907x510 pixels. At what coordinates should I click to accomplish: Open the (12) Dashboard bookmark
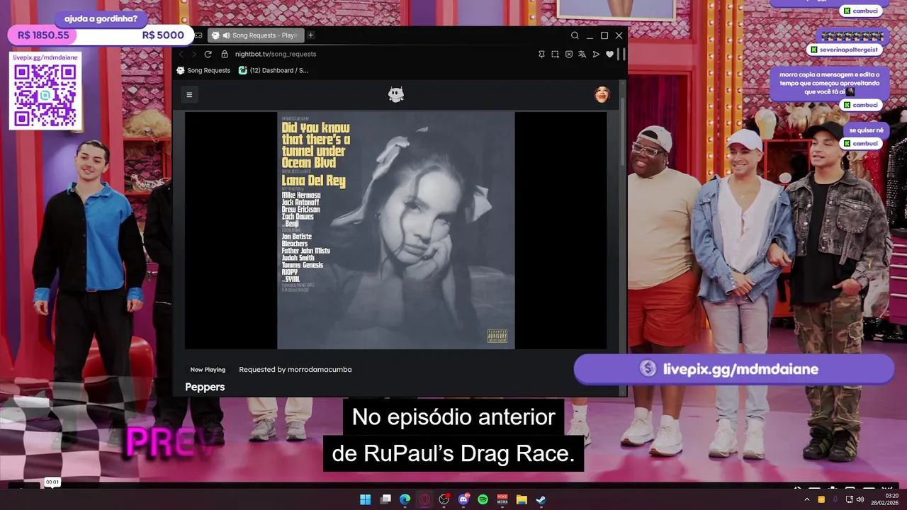tap(273, 70)
